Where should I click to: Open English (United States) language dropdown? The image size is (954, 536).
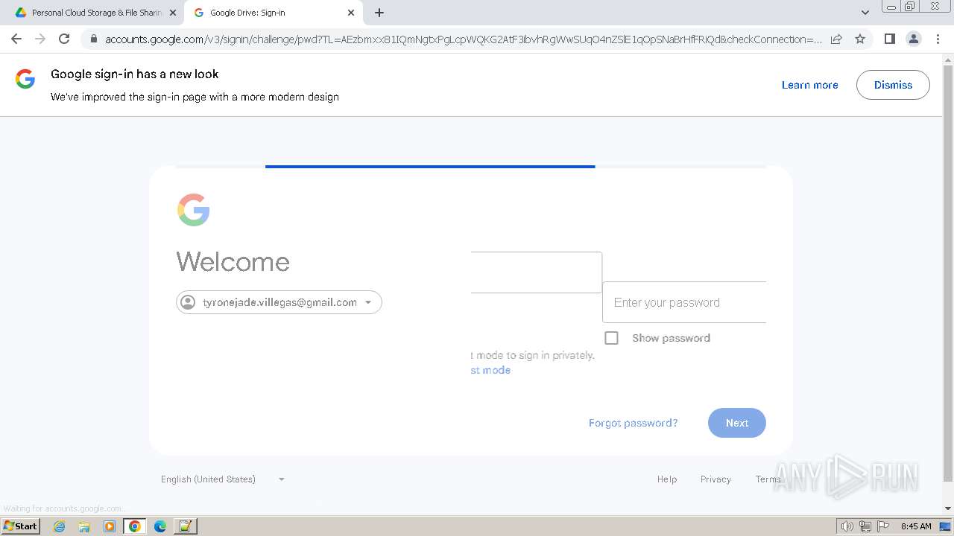pyautogui.click(x=223, y=479)
